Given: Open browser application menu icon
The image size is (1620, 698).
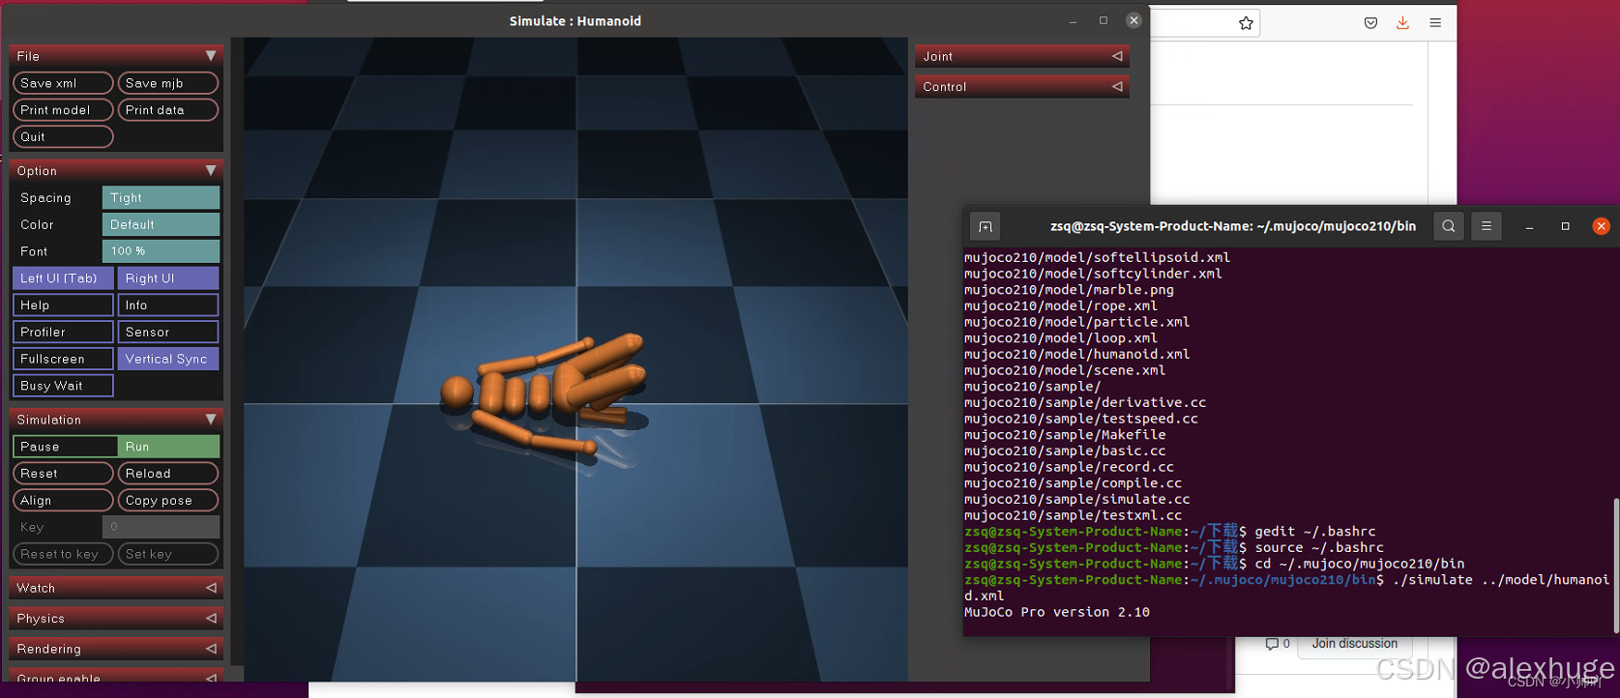Looking at the screenshot, I should click(1435, 23).
